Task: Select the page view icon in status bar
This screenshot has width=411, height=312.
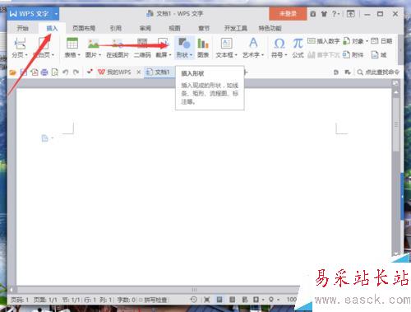Action: click(x=219, y=300)
